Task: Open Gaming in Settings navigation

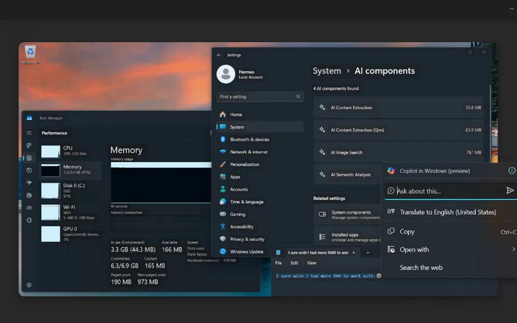Action: pos(260,214)
